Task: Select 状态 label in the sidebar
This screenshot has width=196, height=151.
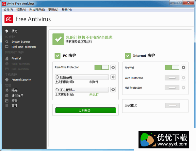Action: click(x=14, y=31)
